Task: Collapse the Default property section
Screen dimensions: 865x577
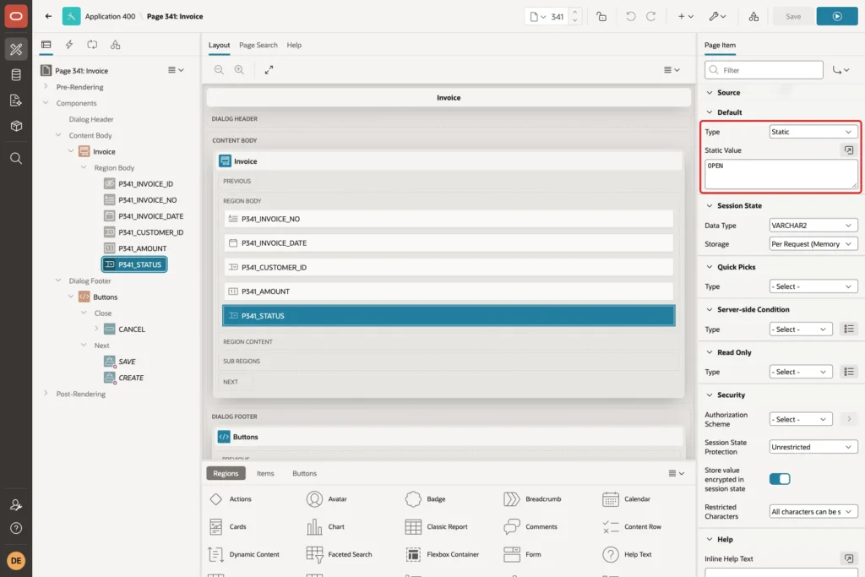Action: coord(710,112)
